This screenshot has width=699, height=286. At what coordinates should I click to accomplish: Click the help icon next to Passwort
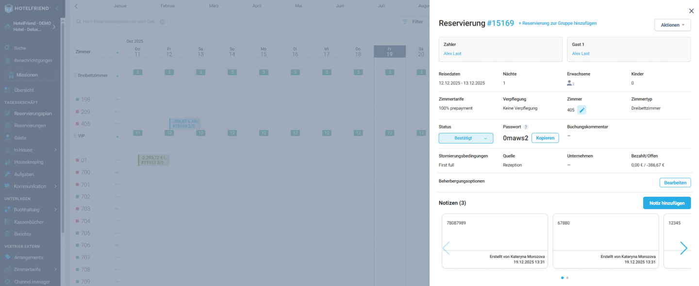526,127
